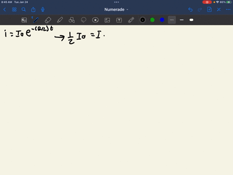Add a new page

pos(209,9)
